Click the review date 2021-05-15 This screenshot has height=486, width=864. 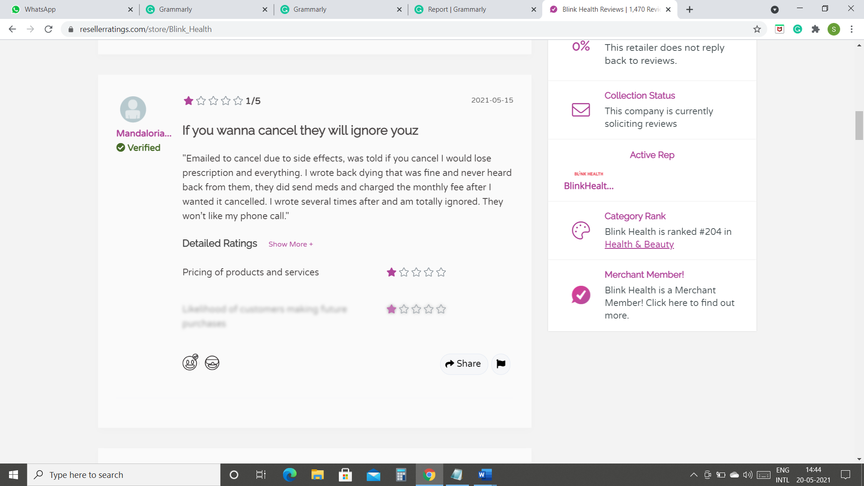tap(492, 100)
